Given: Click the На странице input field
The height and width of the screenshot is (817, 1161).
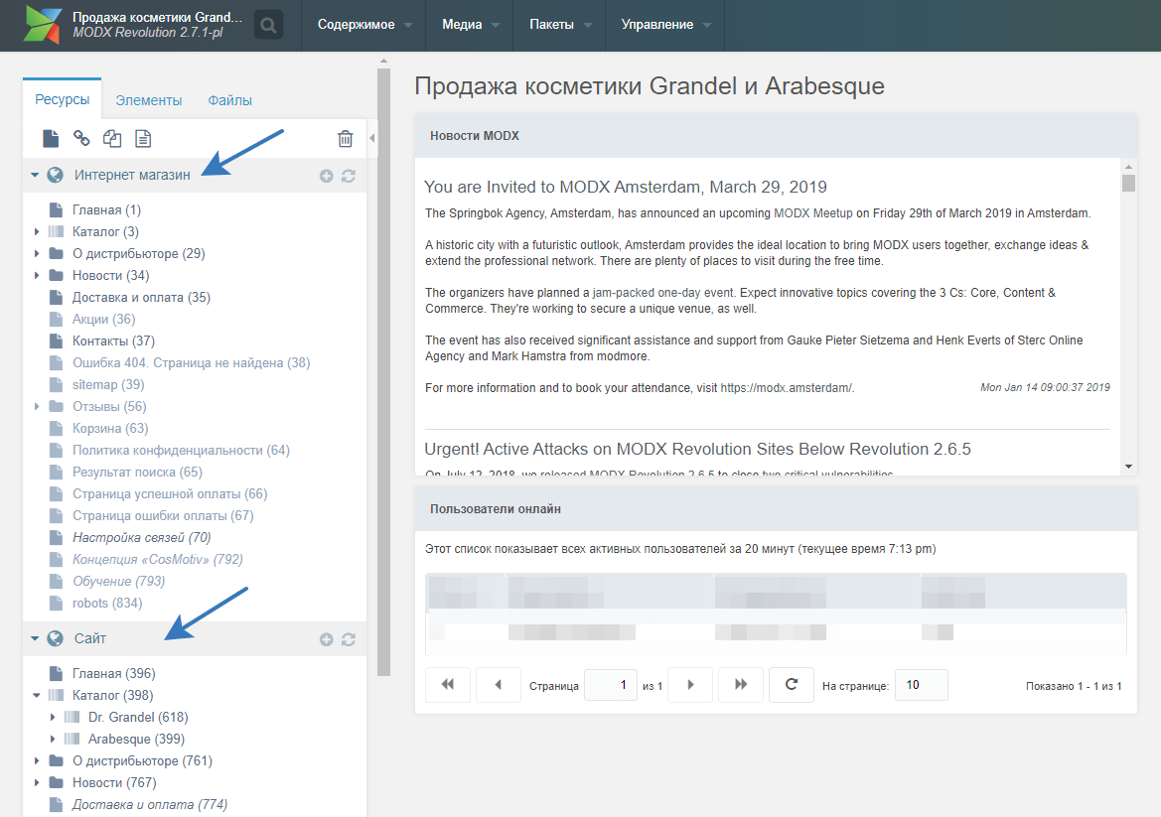Looking at the screenshot, I should (x=921, y=685).
